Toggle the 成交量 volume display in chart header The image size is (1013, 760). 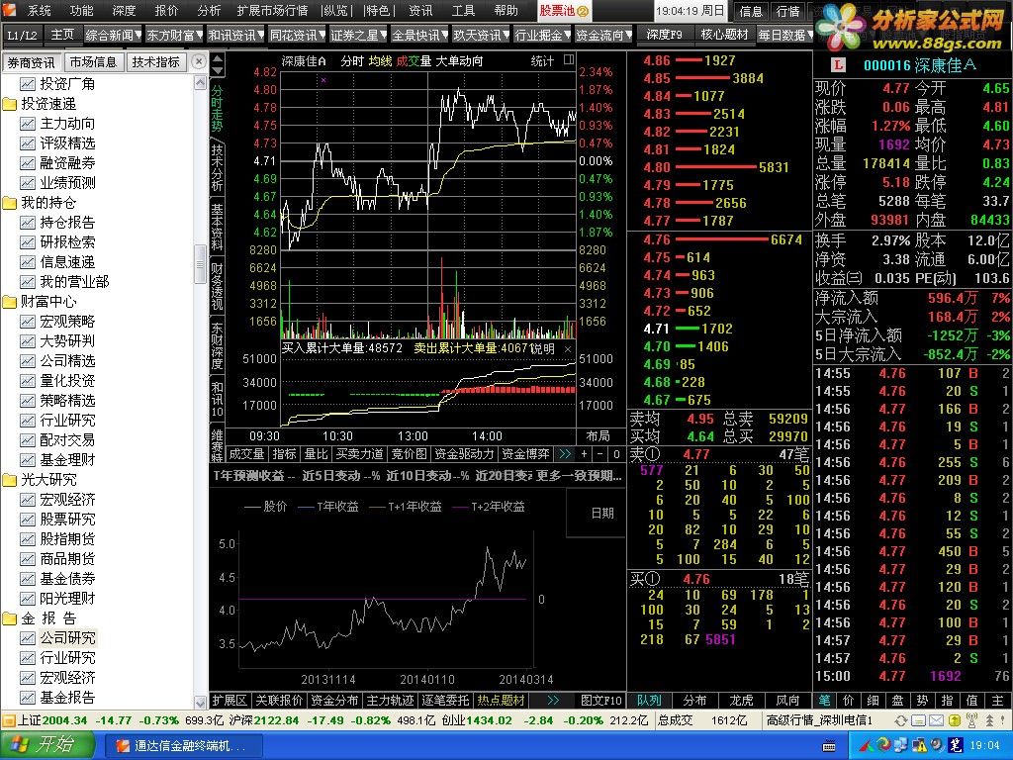click(x=414, y=60)
